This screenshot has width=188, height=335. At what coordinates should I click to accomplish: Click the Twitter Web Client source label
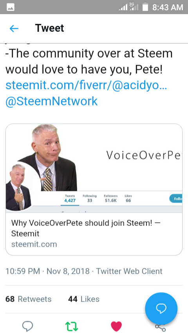(129, 271)
